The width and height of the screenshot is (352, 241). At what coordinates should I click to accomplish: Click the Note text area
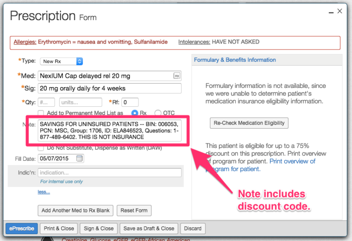[110, 131]
